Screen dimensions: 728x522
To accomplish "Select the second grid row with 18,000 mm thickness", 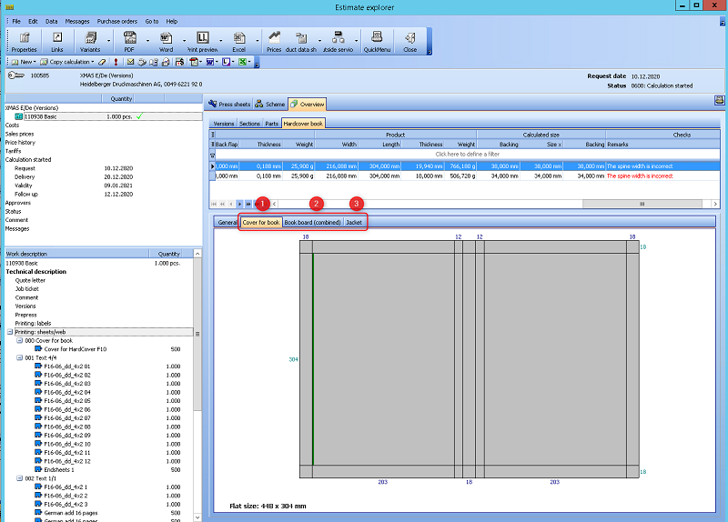I will pos(465,176).
